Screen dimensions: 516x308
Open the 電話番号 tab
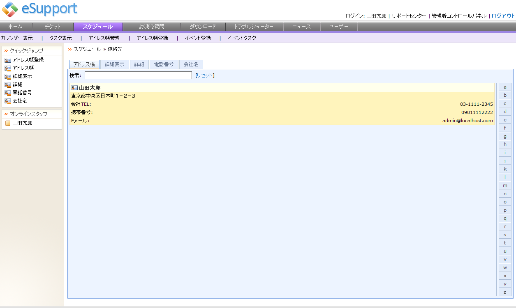pyautogui.click(x=164, y=64)
